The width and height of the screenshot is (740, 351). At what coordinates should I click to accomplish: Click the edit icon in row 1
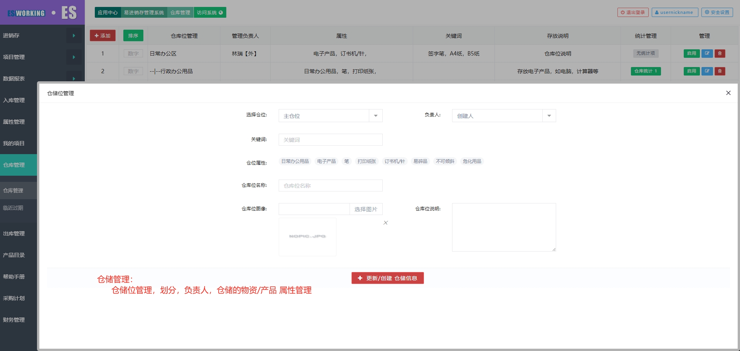(707, 54)
